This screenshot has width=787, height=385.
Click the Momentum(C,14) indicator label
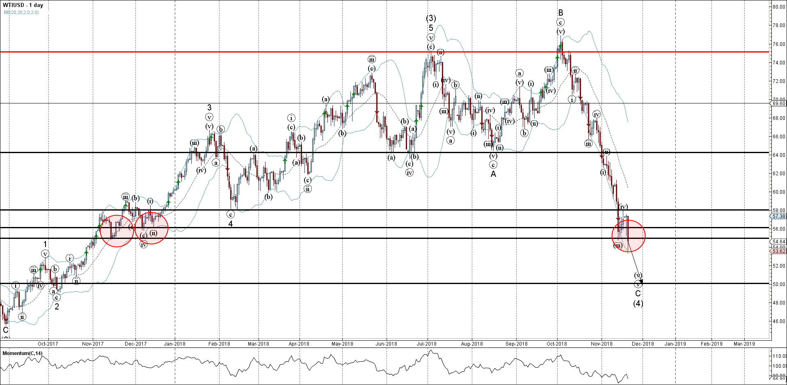click(22, 353)
